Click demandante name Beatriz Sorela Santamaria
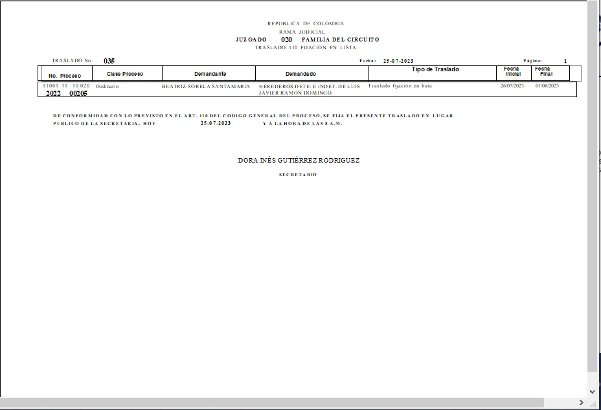The width and height of the screenshot is (601, 410). pyautogui.click(x=206, y=86)
